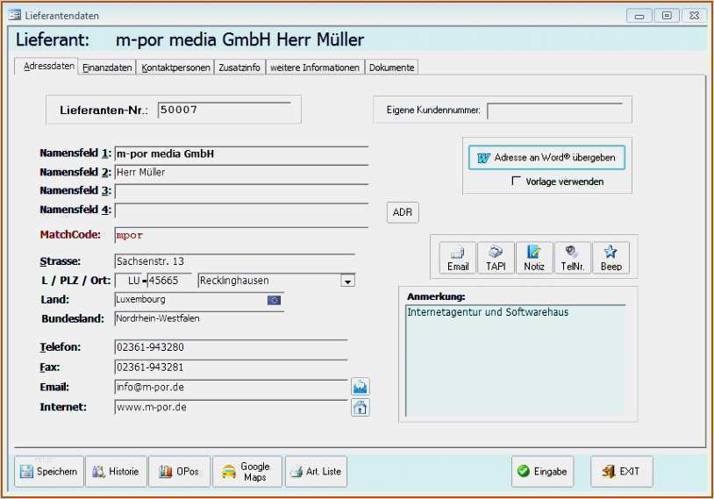Open the Kontaktpersonen tab

click(175, 68)
